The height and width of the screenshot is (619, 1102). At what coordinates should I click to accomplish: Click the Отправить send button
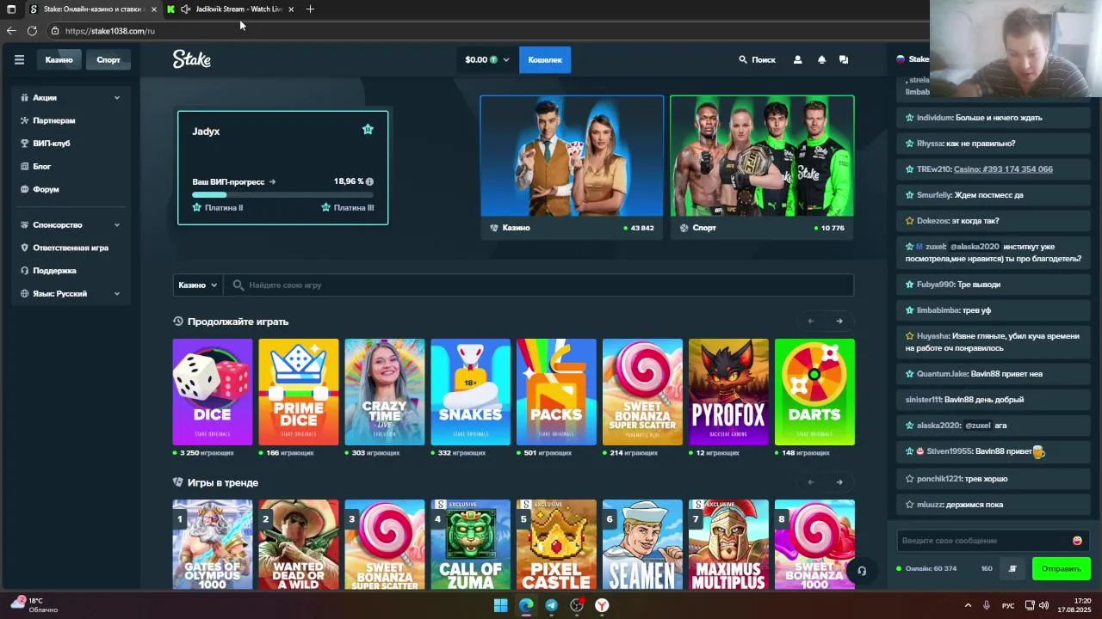click(1061, 568)
